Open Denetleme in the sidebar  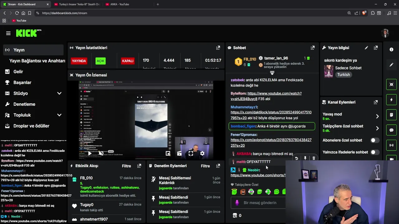point(24,104)
